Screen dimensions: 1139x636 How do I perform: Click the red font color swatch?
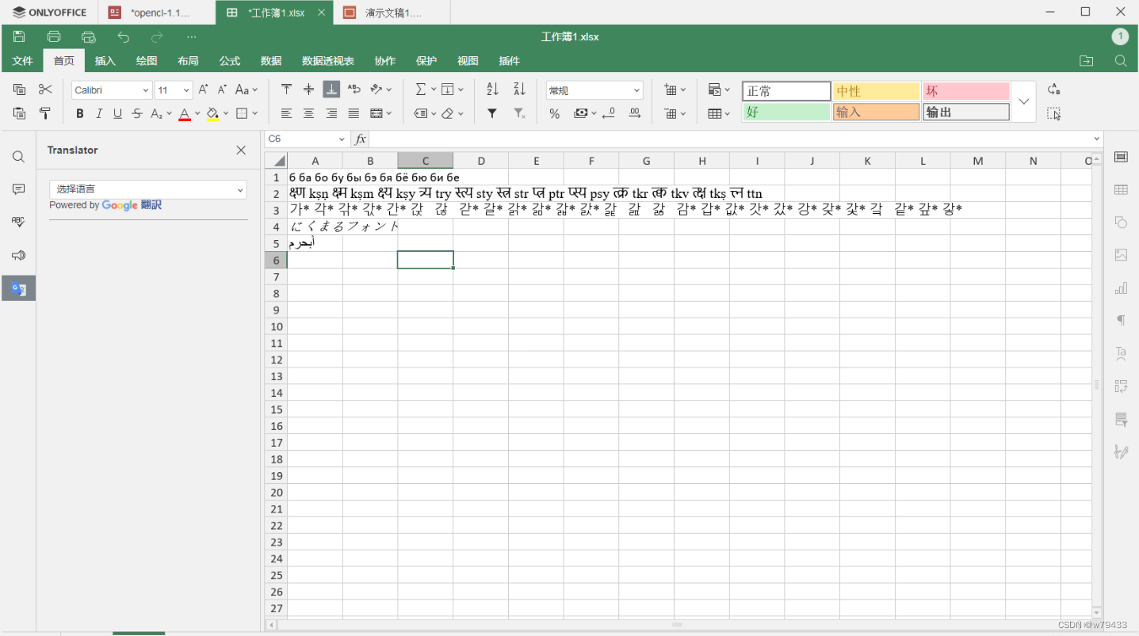(184, 114)
